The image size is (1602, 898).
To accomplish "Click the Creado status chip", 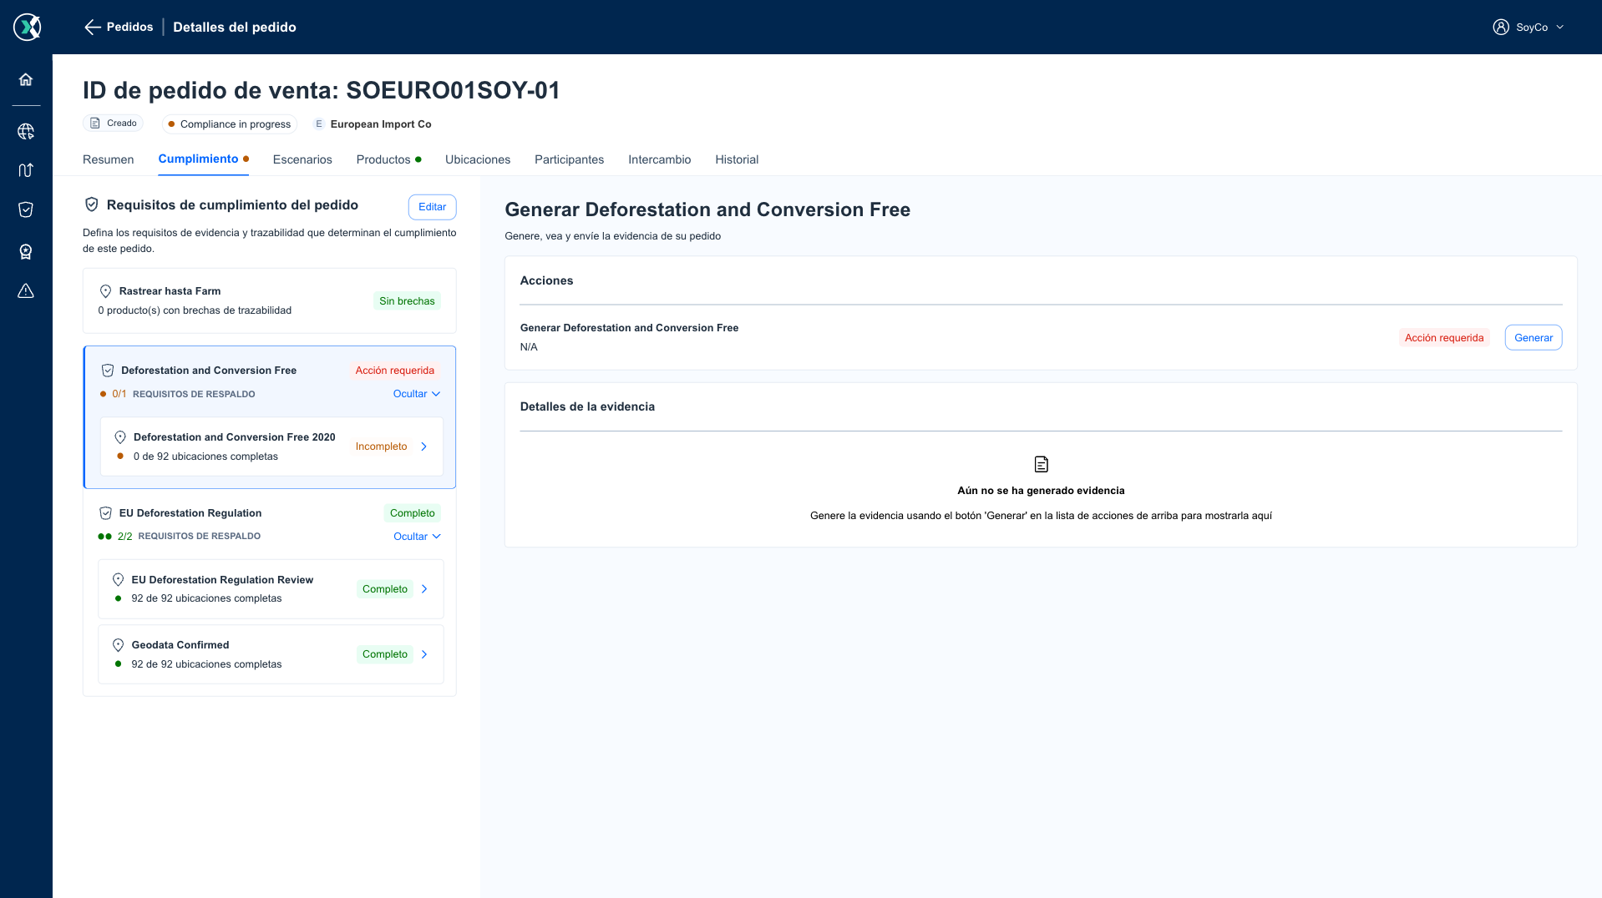I will click(x=113, y=124).
